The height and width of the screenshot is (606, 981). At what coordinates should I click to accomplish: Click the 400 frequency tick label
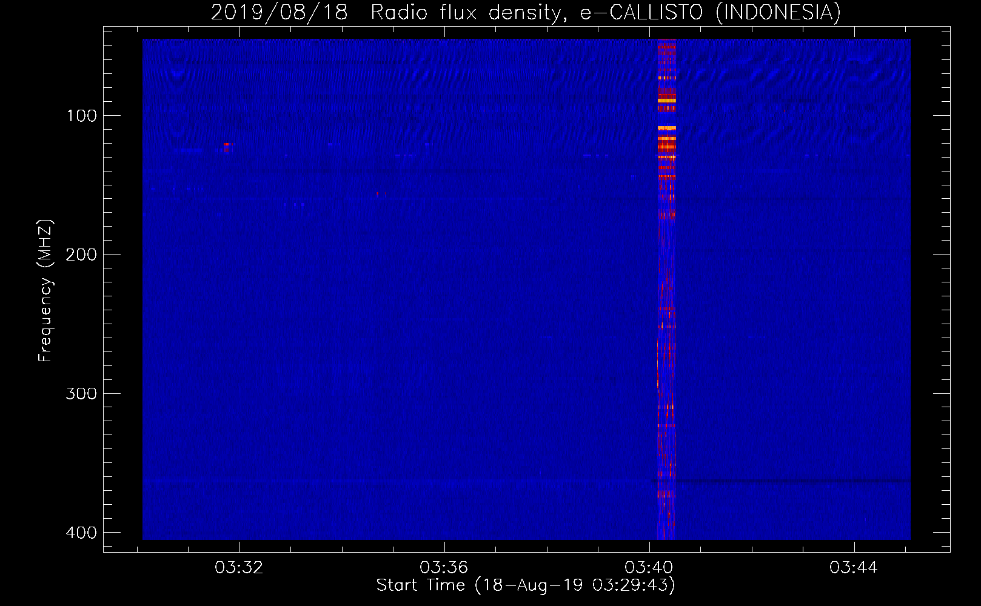pos(81,533)
